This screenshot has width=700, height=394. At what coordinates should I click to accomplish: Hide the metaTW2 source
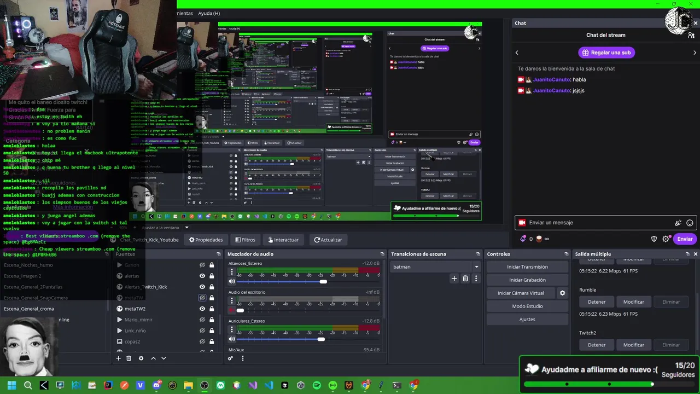202,309
